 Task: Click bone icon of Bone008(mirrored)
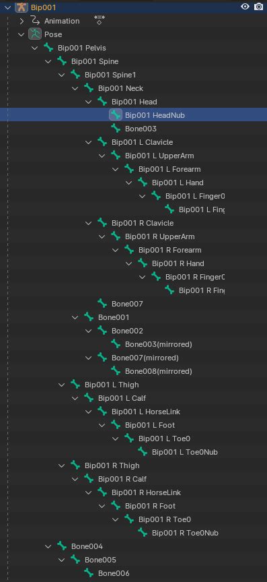[116, 370]
